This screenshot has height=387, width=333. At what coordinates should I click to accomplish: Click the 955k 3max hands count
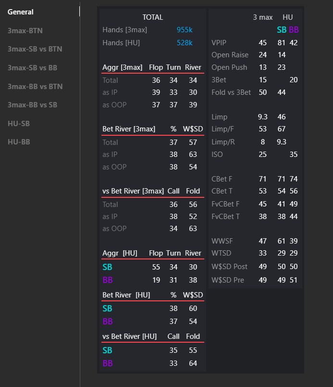coord(185,30)
